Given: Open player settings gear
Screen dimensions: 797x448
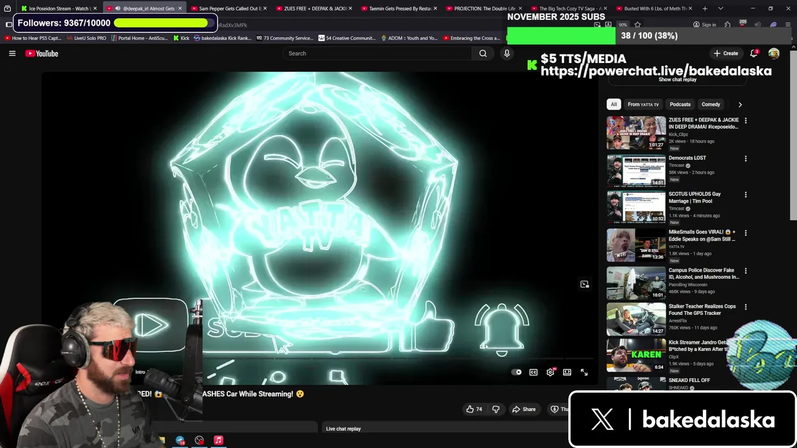Looking at the screenshot, I should click(550, 372).
